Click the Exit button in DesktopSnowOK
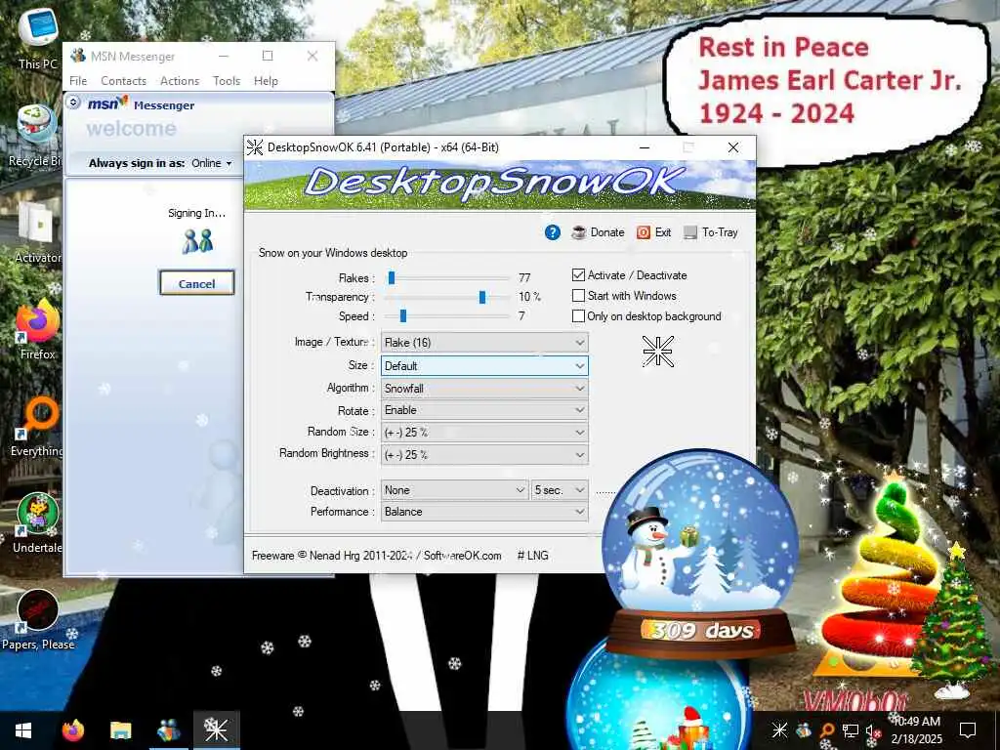The height and width of the screenshot is (750, 1000). [x=653, y=232]
